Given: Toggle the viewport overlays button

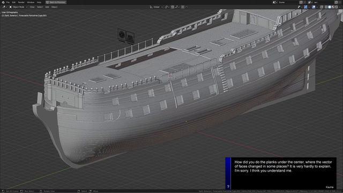Looking at the screenshot, I should 314,7.
